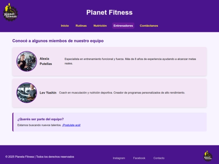The image size is (219, 164).
Task: Go to the Rutinas page
Action: click(81, 26)
